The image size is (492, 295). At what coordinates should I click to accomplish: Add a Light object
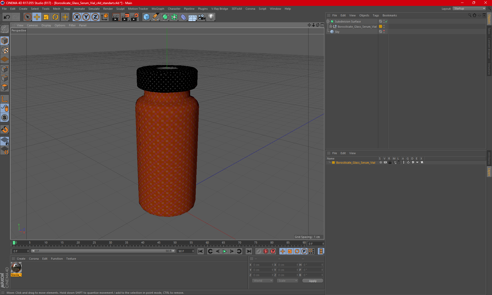click(211, 17)
